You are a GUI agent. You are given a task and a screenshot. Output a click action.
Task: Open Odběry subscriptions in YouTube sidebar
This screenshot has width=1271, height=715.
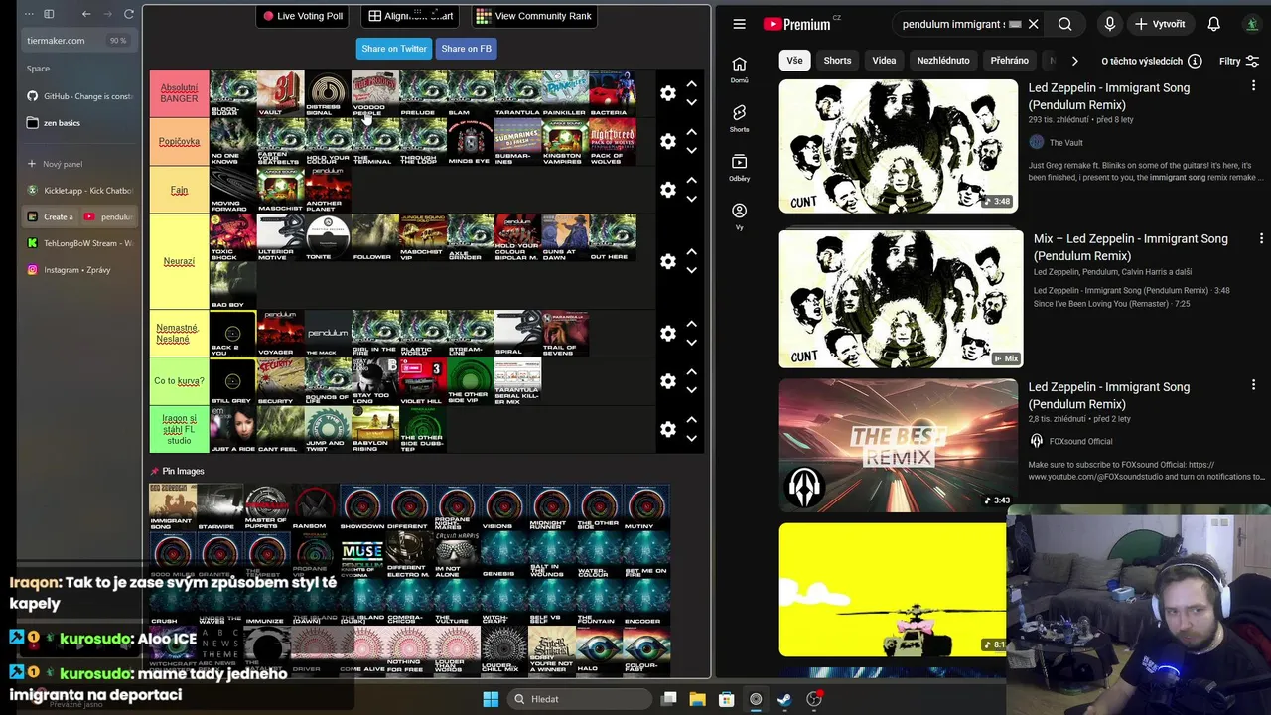(739, 168)
